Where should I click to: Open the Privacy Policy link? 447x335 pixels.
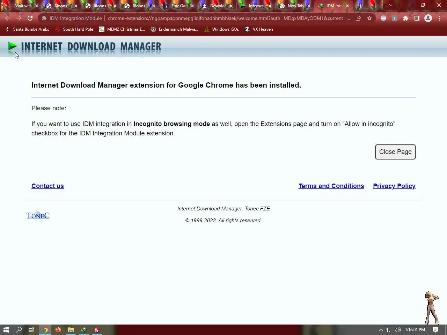click(394, 186)
